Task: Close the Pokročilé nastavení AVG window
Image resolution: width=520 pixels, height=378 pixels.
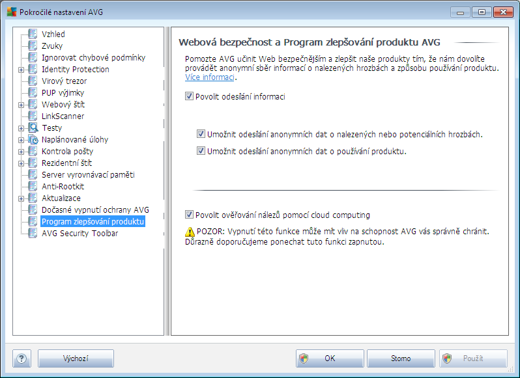Action: point(503,12)
